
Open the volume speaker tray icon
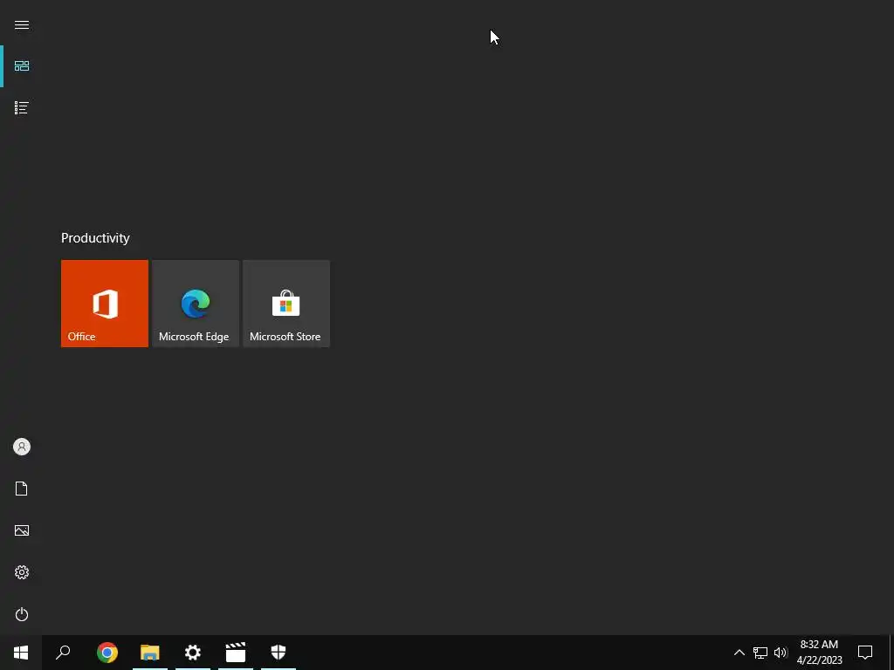coord(781,653)
